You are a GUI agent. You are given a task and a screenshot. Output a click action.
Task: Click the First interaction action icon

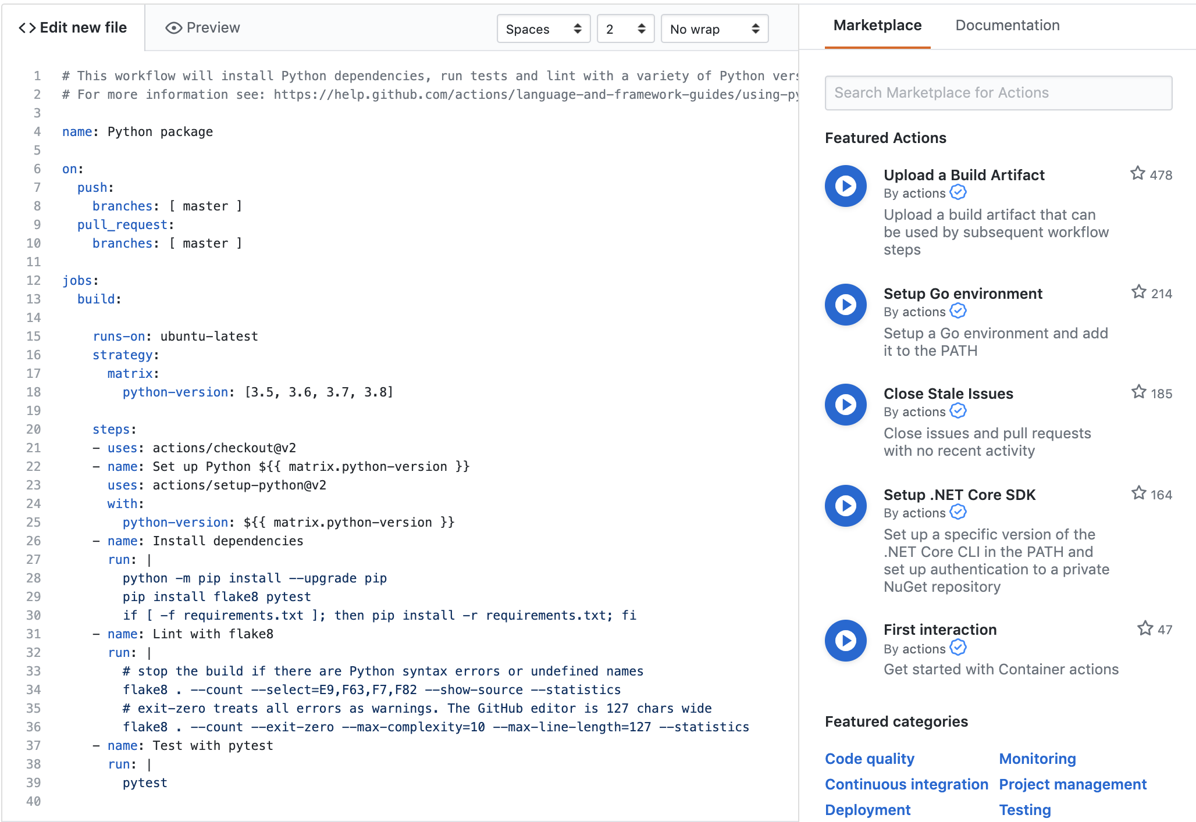click(845, 641)
